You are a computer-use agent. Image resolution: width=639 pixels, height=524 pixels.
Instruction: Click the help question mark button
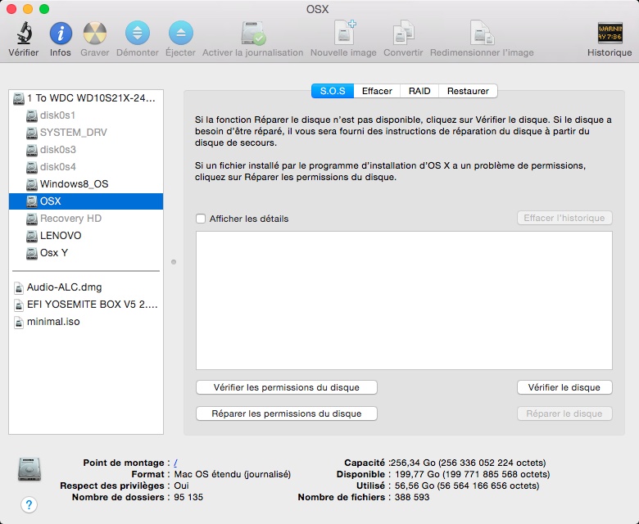(29, 504)
